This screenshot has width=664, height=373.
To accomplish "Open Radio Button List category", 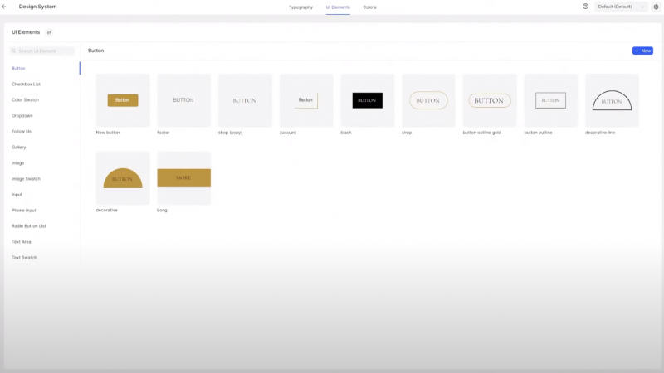I will (29, 225).
